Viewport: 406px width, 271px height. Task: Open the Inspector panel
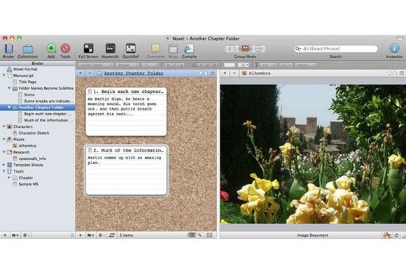pyautogui.click(x=394, y=51)
